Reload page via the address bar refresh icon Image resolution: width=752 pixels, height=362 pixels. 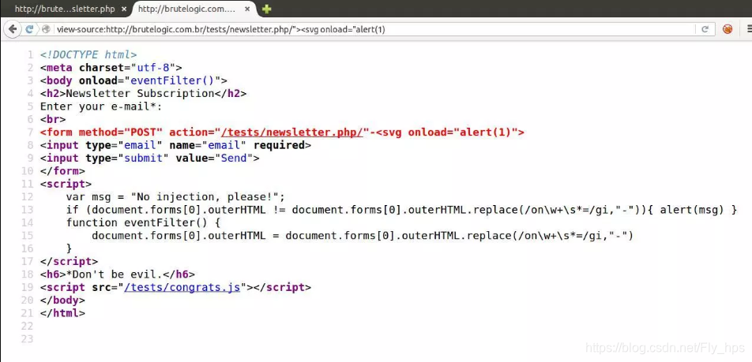(705, 29)
